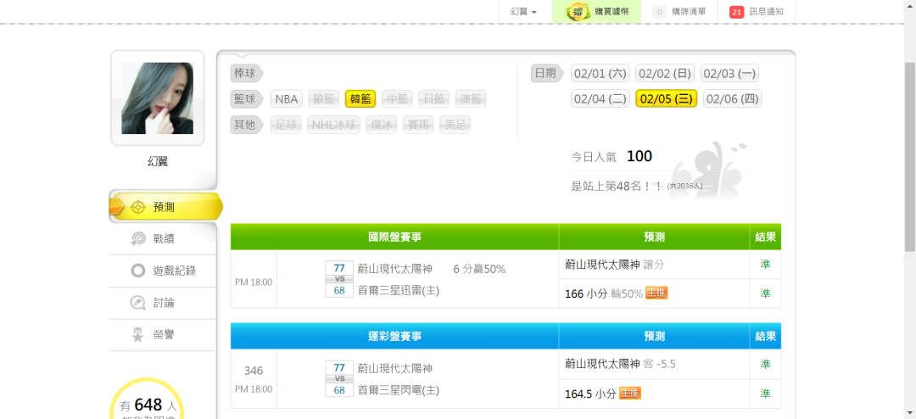Viewport: 916px width, 419px height.
Task: Open 討論 discussion bubble icon
Action: (138, 303)
